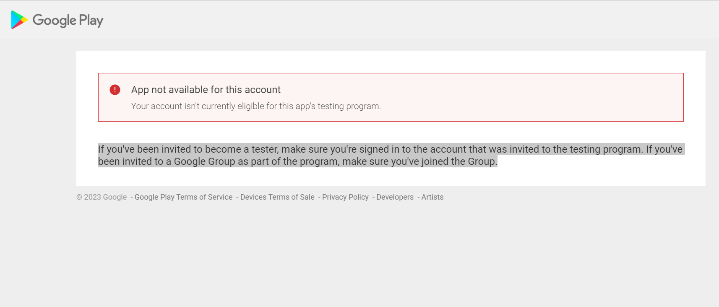The height and width of the screenshot is (307, 719).
Task: Click the 'App not available for this account' heading
Action: 206,90
